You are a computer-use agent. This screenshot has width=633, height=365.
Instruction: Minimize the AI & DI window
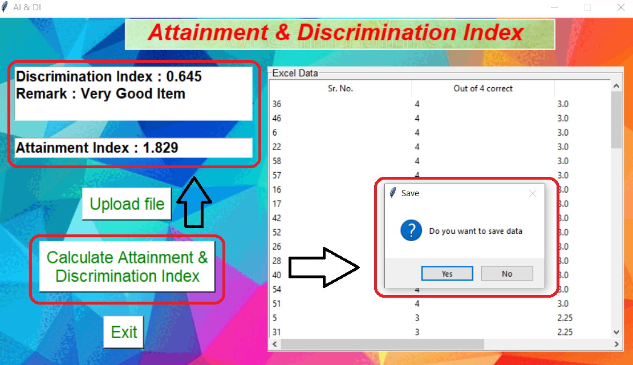coord(554,7)
